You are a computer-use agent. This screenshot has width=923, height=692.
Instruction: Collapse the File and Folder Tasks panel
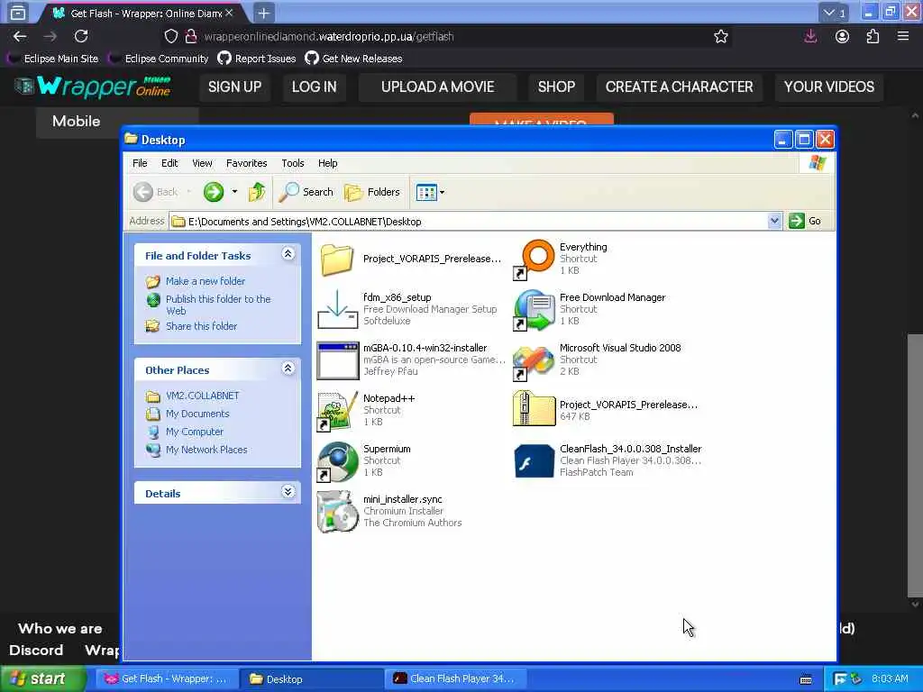click(288, 253)
